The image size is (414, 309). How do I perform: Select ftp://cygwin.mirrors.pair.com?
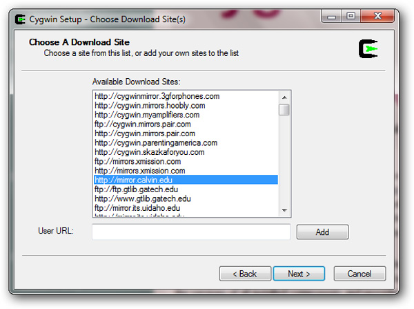(186, 124)
